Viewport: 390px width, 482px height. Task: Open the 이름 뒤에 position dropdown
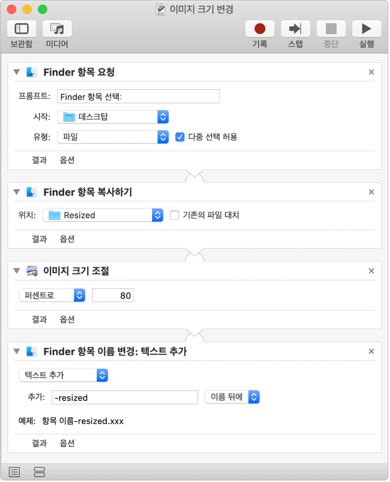click(232, 397)
